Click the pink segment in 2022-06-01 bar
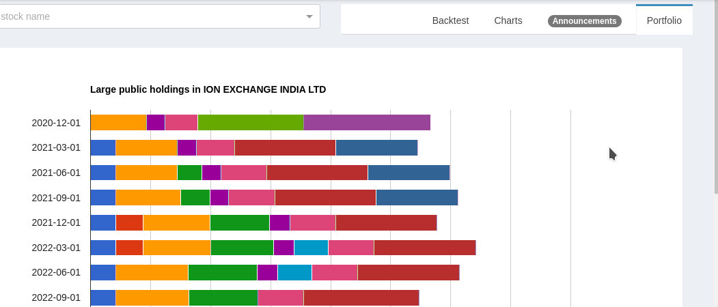 tap(335, 272)
